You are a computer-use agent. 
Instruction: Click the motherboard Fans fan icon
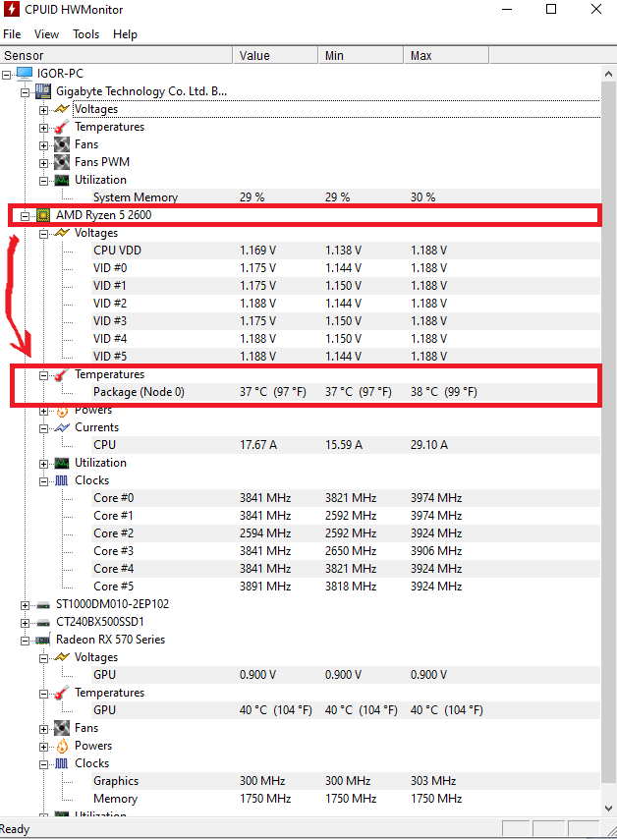point(62,144)
